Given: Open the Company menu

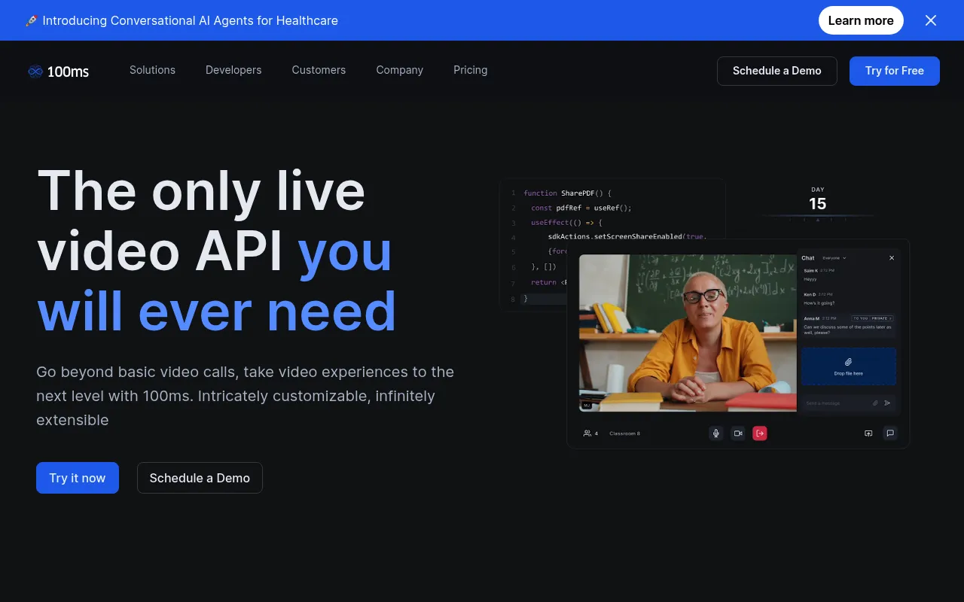Looking at the screenshot, I should (x=400, y=70).
